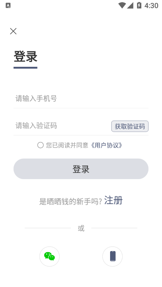The height and width of the screenshot is (287, 162).
Task: Check the agreement circle beside 您已阅读并同意
Action: (x=40, y=145)
